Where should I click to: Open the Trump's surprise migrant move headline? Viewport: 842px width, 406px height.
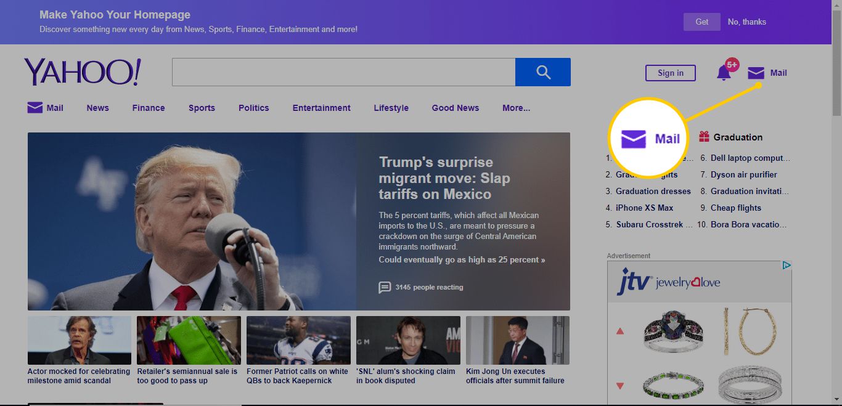coord(444,178)
